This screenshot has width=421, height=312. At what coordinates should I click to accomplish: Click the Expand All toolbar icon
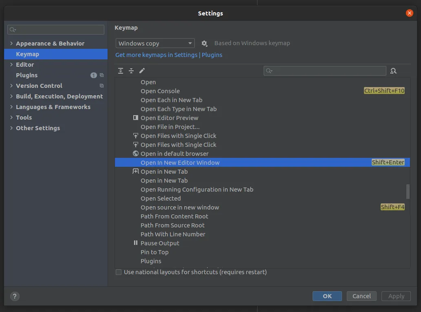(121, 71)
